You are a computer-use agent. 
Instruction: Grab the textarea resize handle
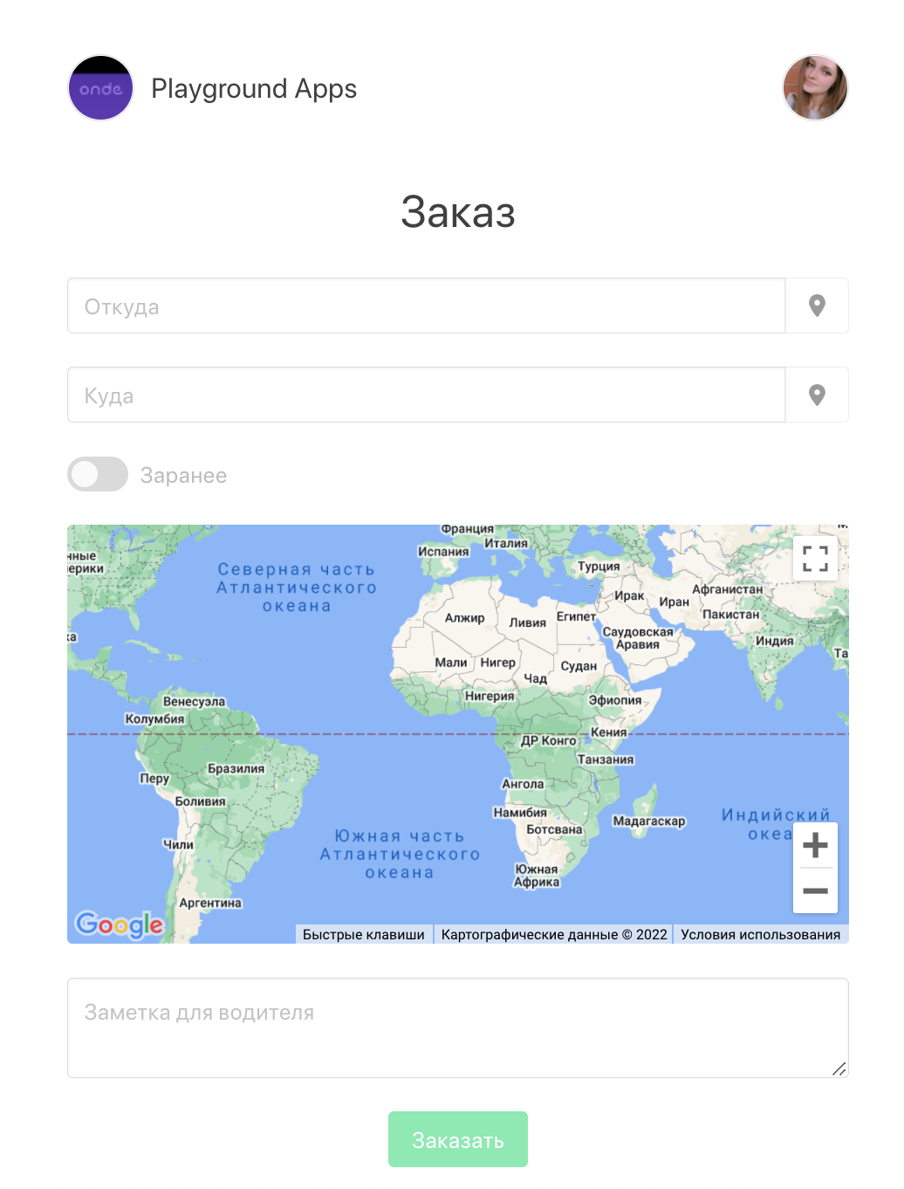(x=839, y=1069)
